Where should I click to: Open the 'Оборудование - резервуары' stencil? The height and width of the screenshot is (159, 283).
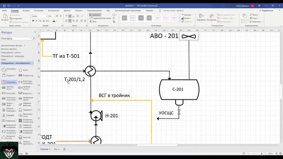13,56
